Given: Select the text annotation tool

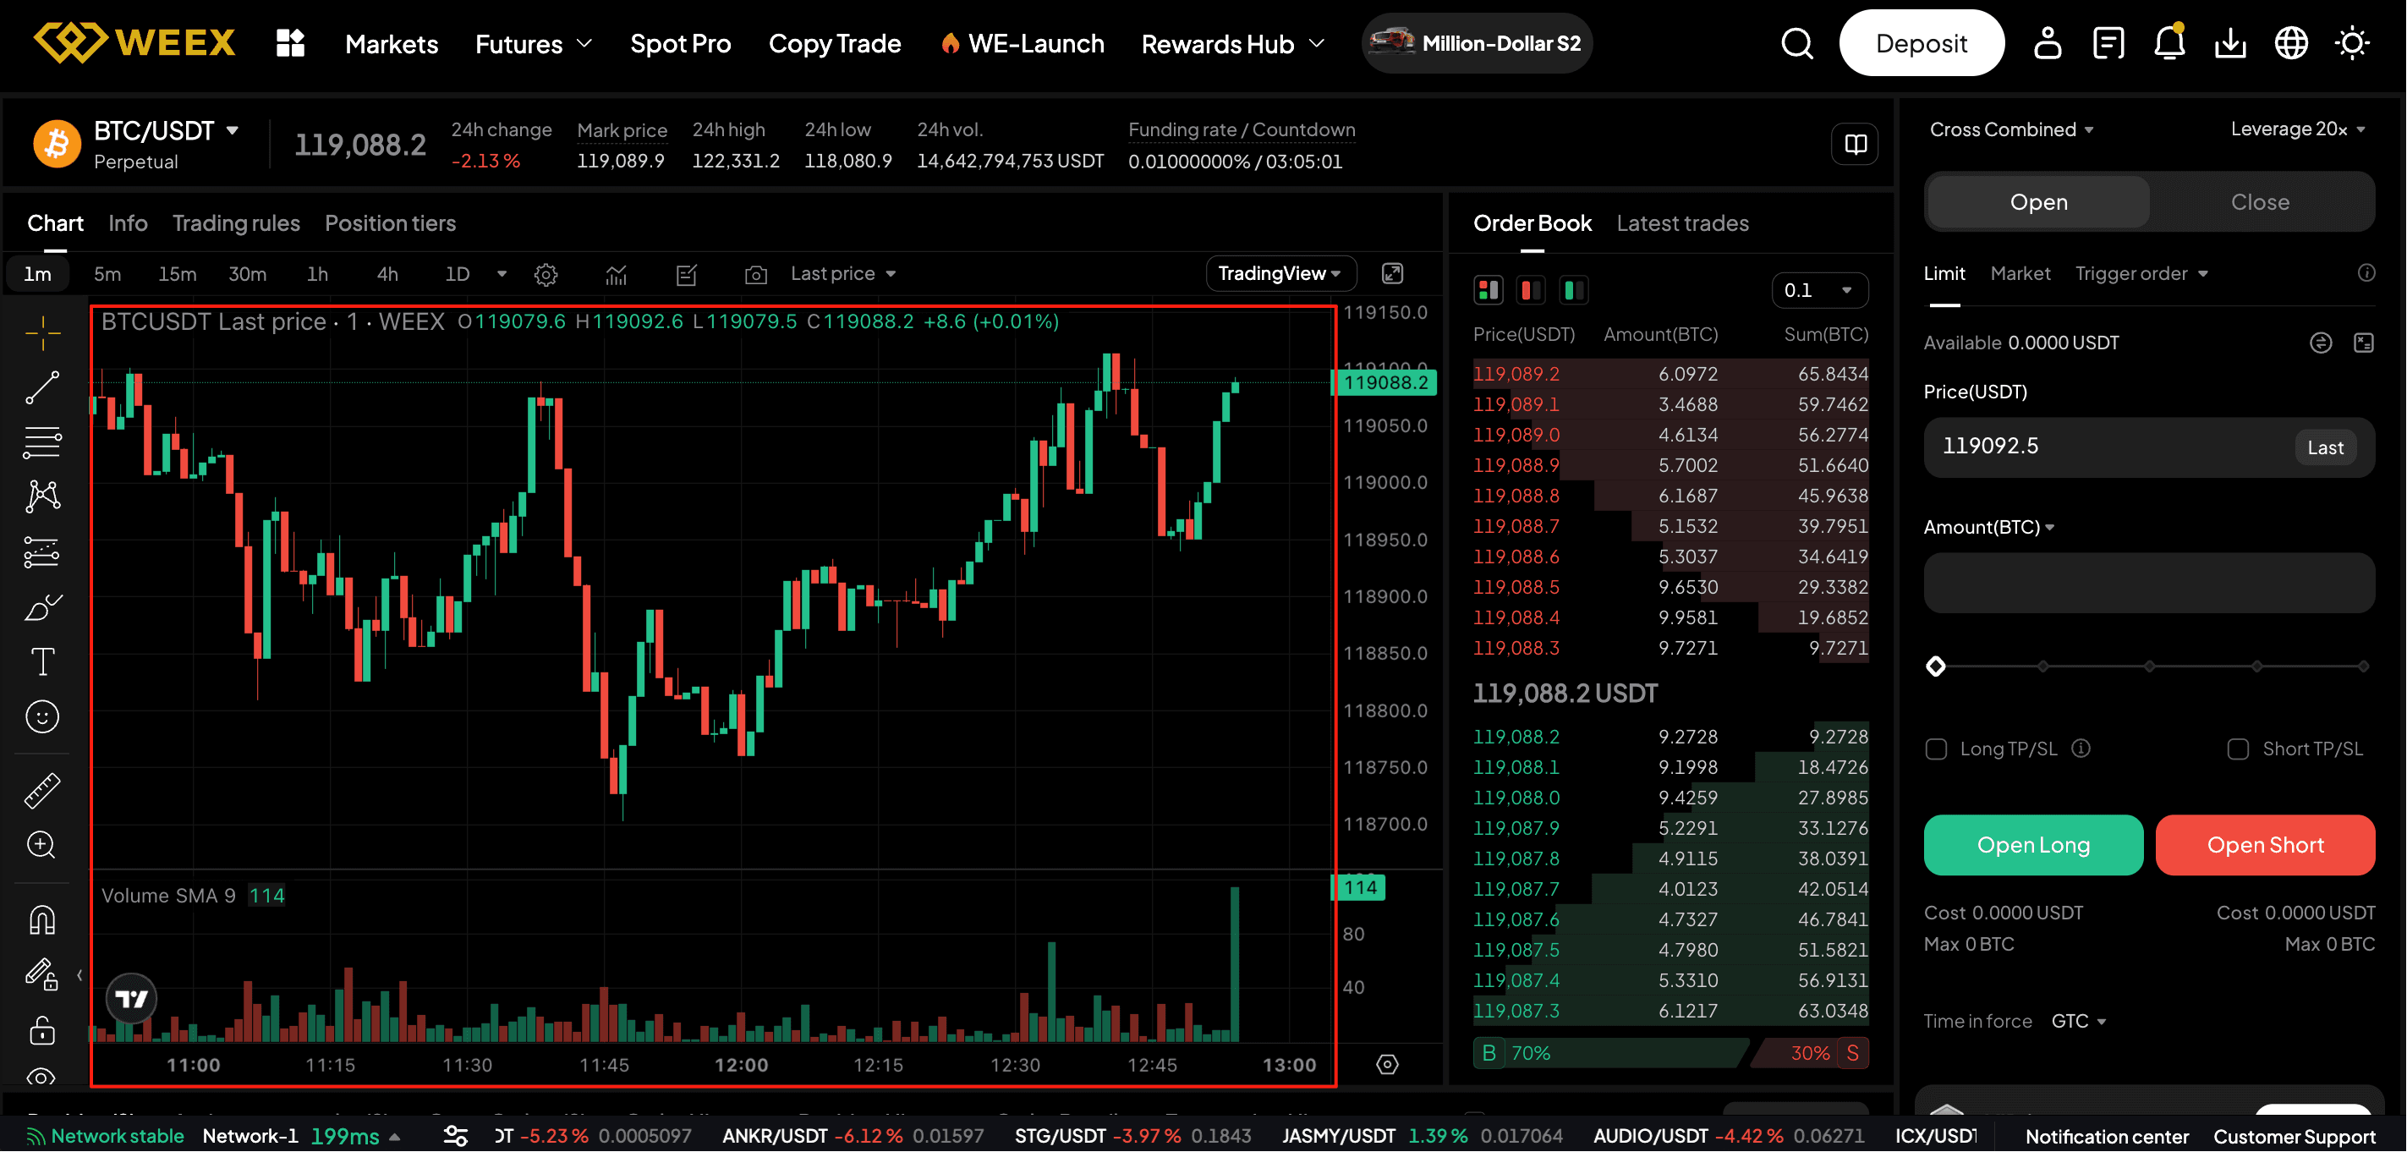Looking at the screenshot, I should [41, 661].
